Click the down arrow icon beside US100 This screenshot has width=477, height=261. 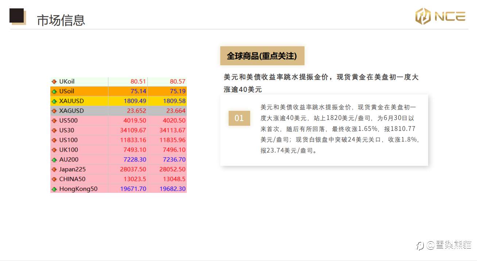click(x=54, y=140)
